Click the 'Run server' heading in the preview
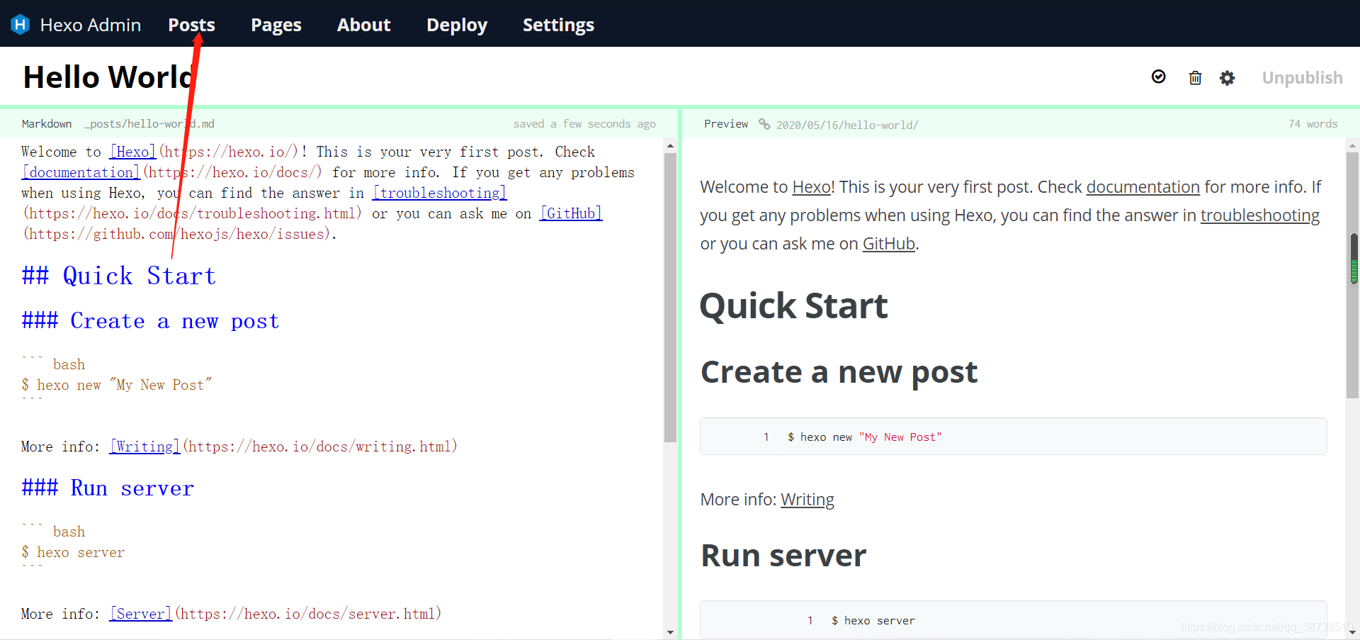This screenshot has width=1360, height=640. (x=783, y=556)
